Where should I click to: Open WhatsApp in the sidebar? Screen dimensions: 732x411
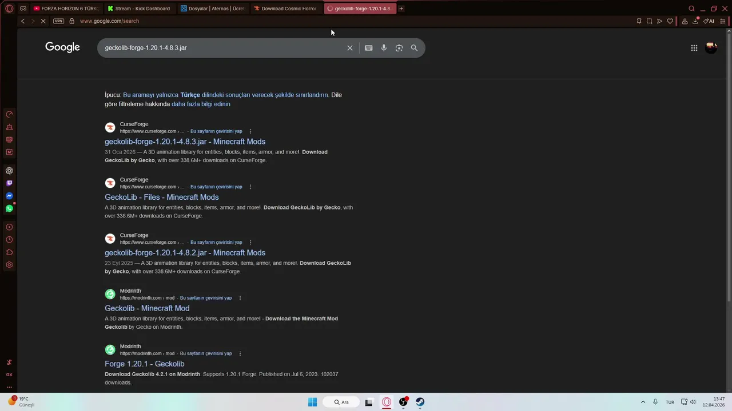(9, 208)
